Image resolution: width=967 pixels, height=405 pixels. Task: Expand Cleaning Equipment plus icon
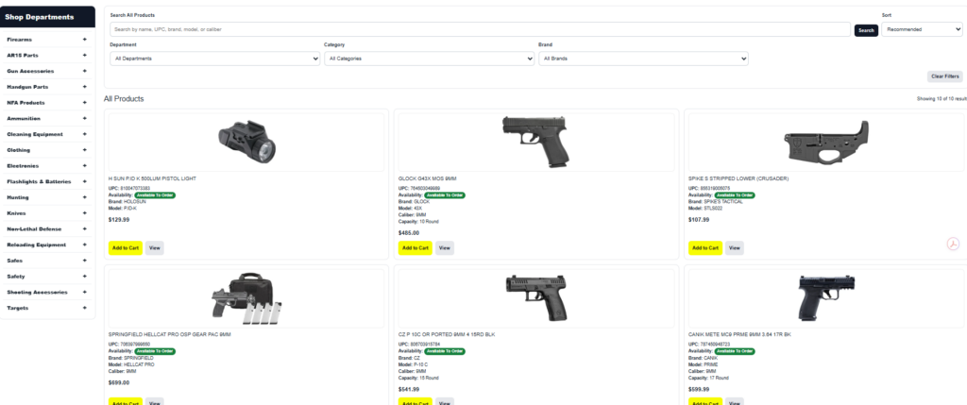pos(84,134)
